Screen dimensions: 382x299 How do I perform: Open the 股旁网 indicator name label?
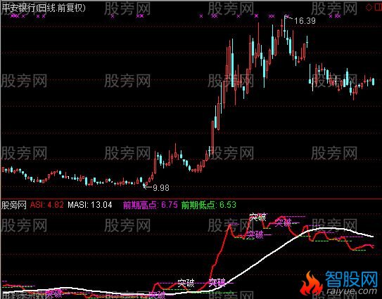coord(13,205)
